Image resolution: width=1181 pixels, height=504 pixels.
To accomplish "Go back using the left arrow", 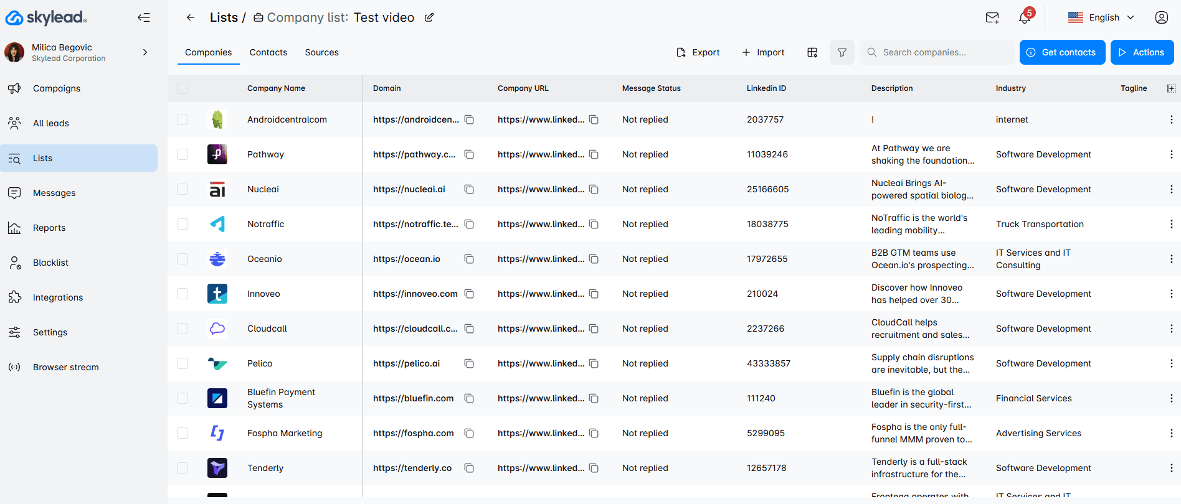I will (x=191, y=17).
